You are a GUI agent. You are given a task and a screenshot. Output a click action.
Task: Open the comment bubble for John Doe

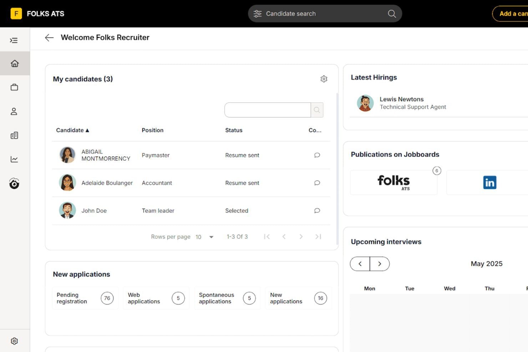pyautogui.click(x=317, y=211)
